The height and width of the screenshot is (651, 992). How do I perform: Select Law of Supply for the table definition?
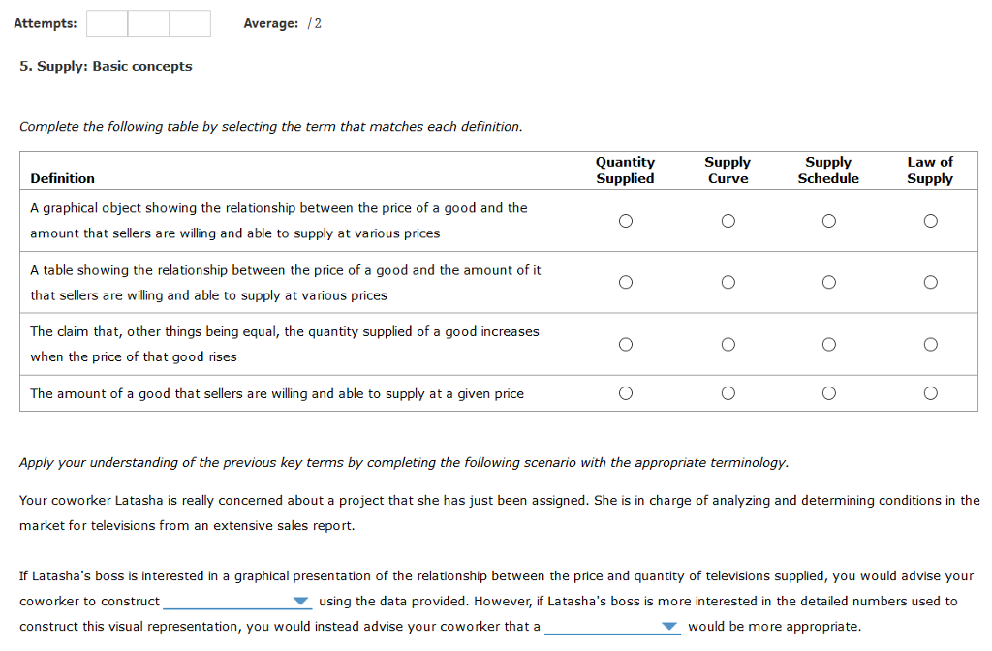(930, 282)
